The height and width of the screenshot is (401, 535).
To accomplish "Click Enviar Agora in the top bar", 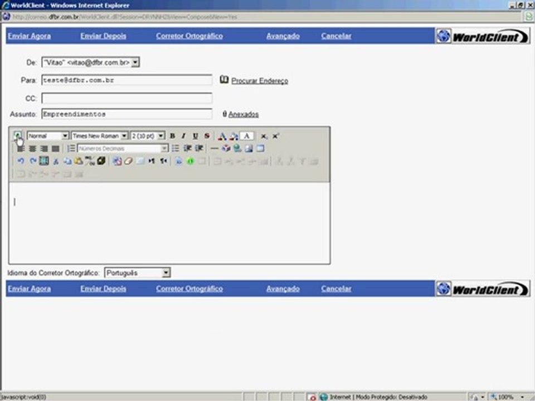I will 30,36.
